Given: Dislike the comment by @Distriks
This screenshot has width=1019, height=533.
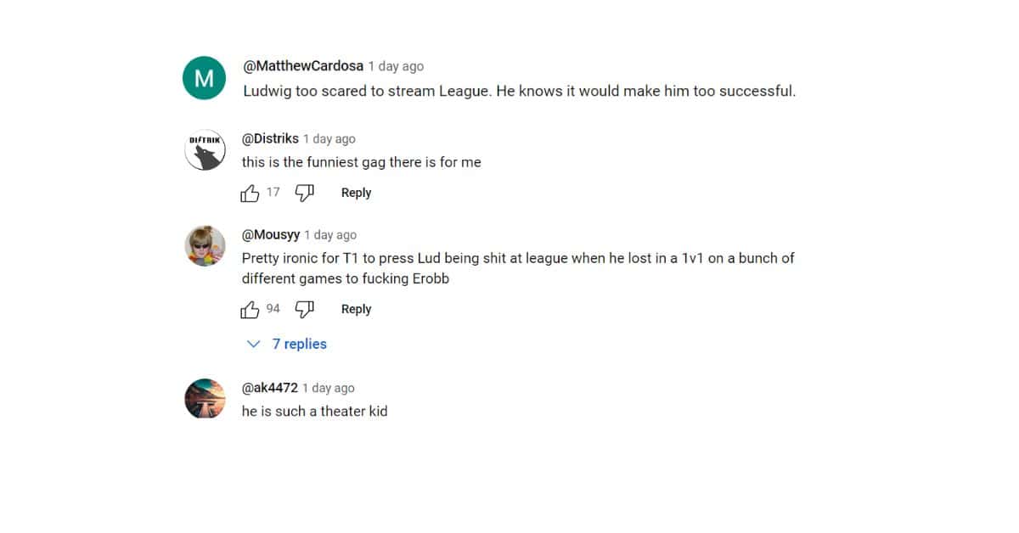Looking at the screenshot, I should click(305, 194).
